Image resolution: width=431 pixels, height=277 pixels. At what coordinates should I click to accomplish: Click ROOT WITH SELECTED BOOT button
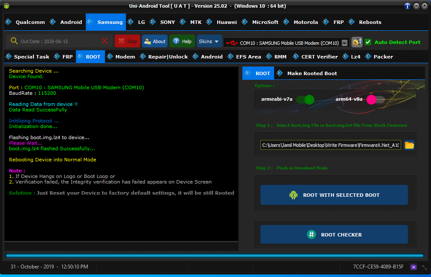point(334,195)
